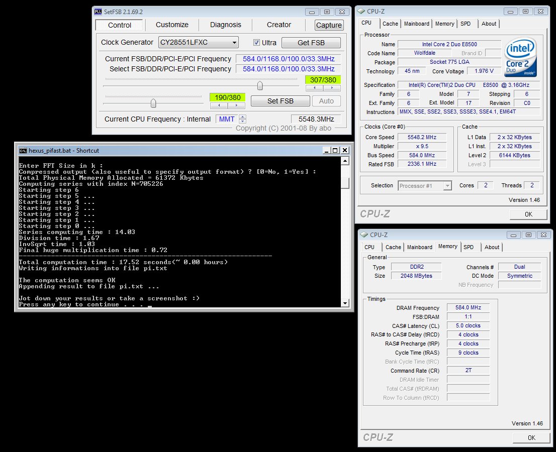The image size is (556, 452).
Task: Maximize the hexus_pifast.bat command window
Action: coord(335,151)
